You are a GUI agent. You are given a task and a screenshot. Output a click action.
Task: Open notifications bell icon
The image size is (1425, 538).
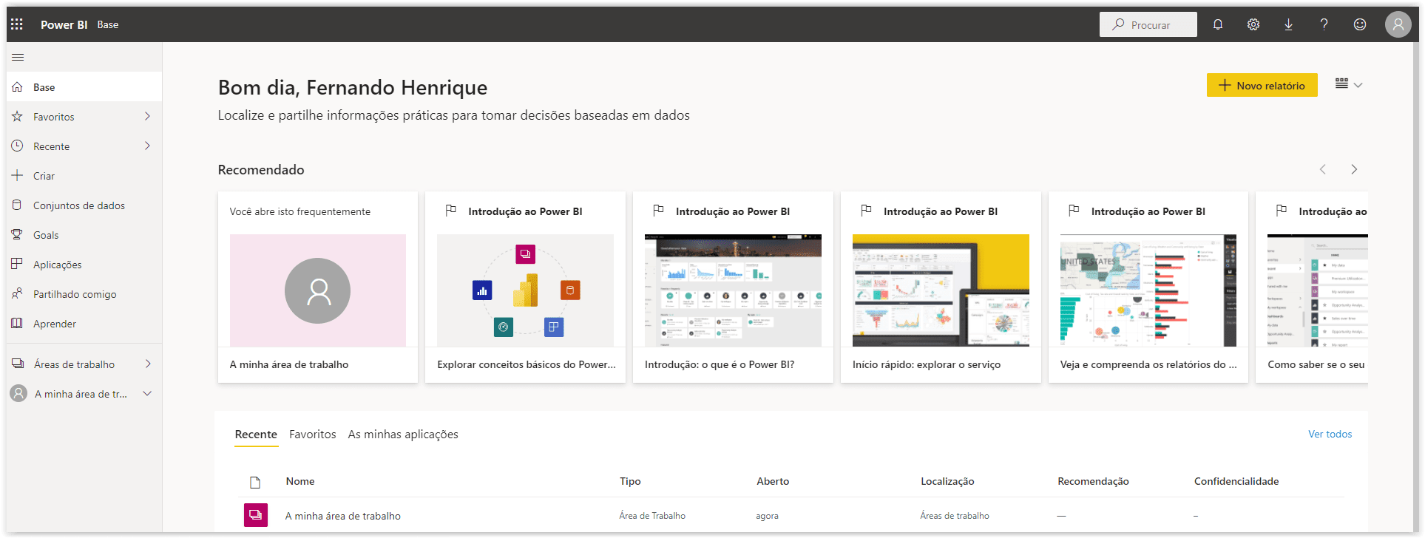pos(1218,24)
